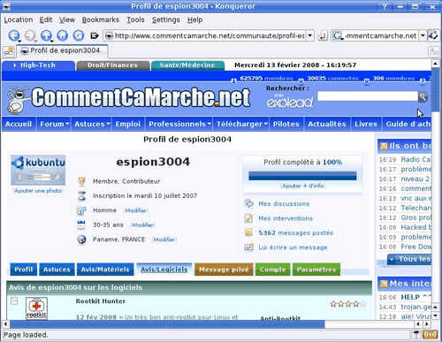Click the RSS icon on Mes inter panel
Screen dimensions: 442x342
coord(384,284)
